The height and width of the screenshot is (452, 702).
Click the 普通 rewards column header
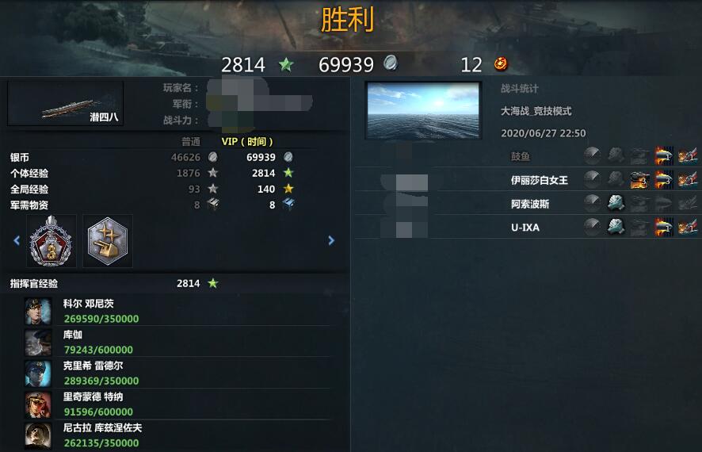pyautogui.click(x=191, y=142)
